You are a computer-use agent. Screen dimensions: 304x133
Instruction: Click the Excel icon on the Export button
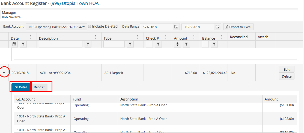226,27
